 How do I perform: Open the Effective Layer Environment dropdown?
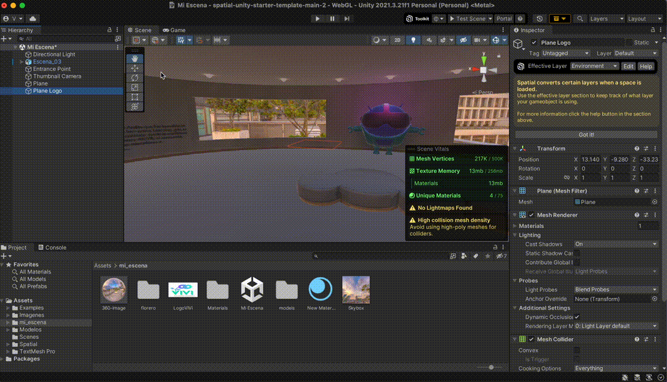[x=594, y=66]
